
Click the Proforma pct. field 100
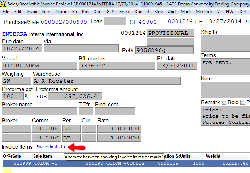pyautogui.click(x=13, y=96)
